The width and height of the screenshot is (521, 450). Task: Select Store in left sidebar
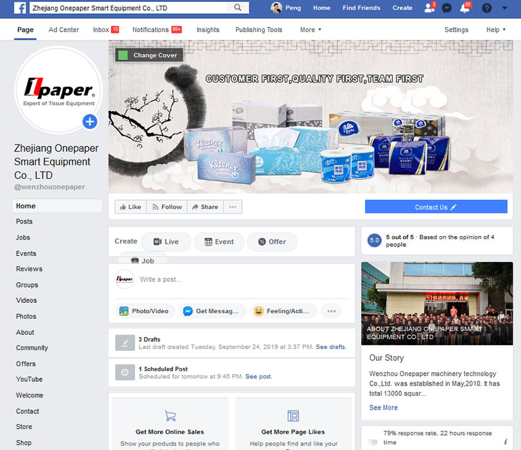click(x=24, y=427)
